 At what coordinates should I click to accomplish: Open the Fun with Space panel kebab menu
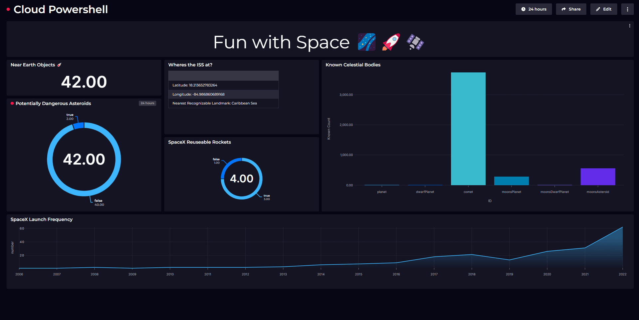coord(629,25)
